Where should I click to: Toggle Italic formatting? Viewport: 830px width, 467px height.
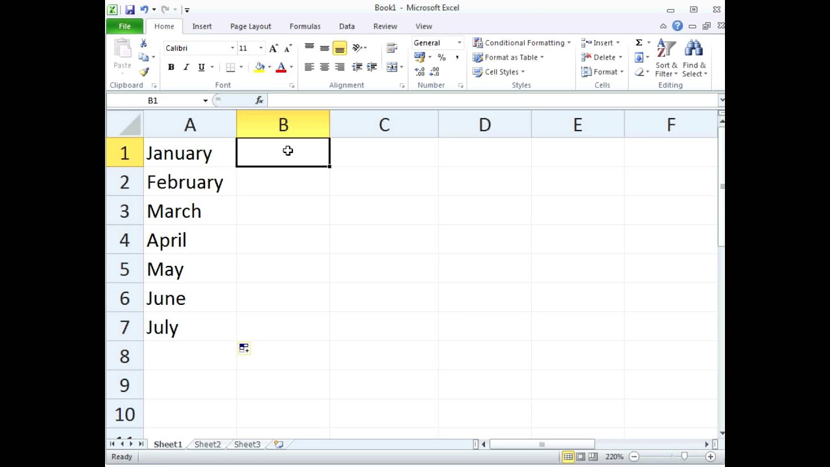tap(186, 67)
